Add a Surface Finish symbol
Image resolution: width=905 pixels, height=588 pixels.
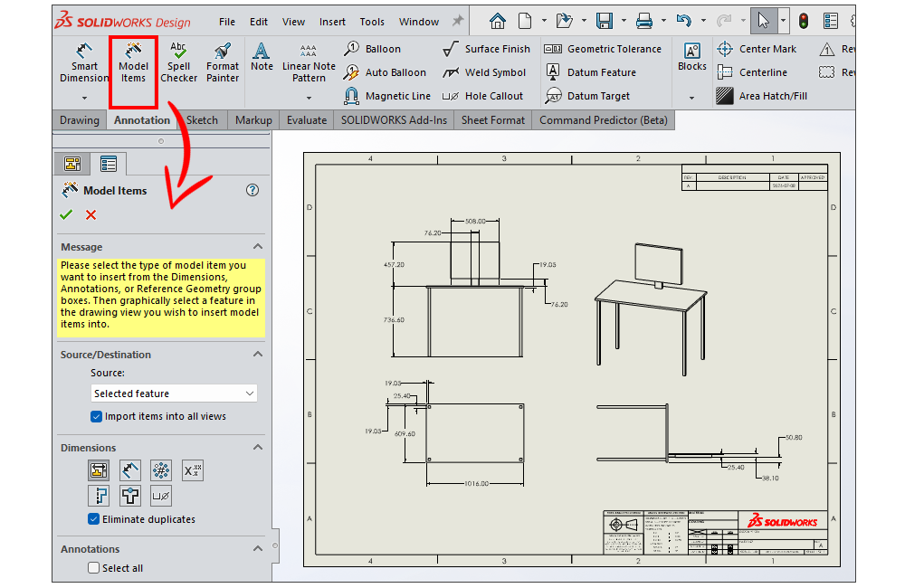tap(486, 49)
